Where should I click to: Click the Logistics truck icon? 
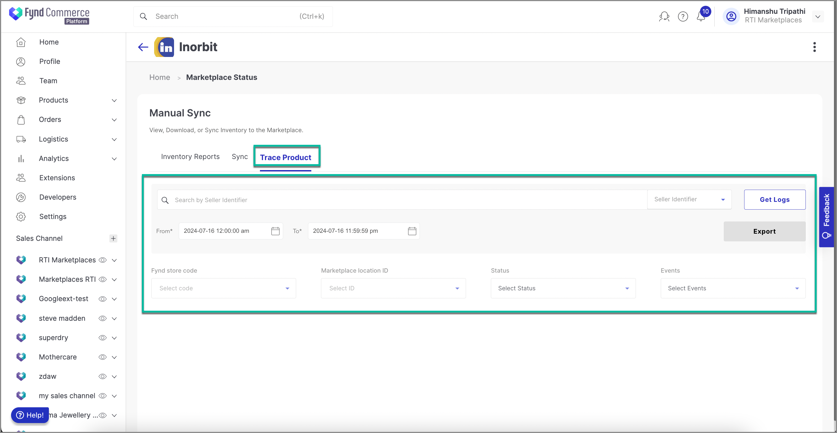coord(21,139)
